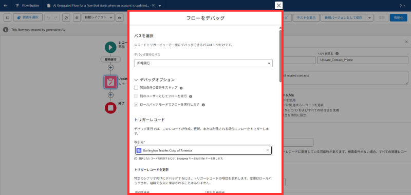Viewport: 411px width, 195px height.
Task: Click the icon button right of 自動レイアウト
Action: point(120,17)
